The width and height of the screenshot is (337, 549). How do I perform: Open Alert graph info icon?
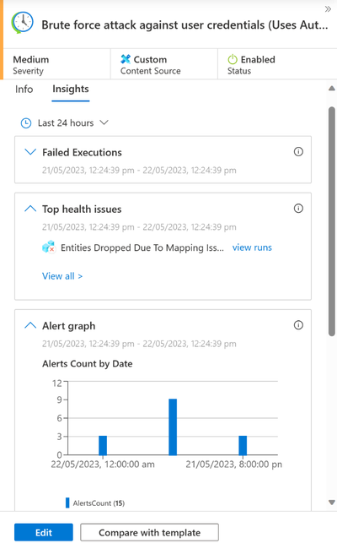(x=298, y=325)
